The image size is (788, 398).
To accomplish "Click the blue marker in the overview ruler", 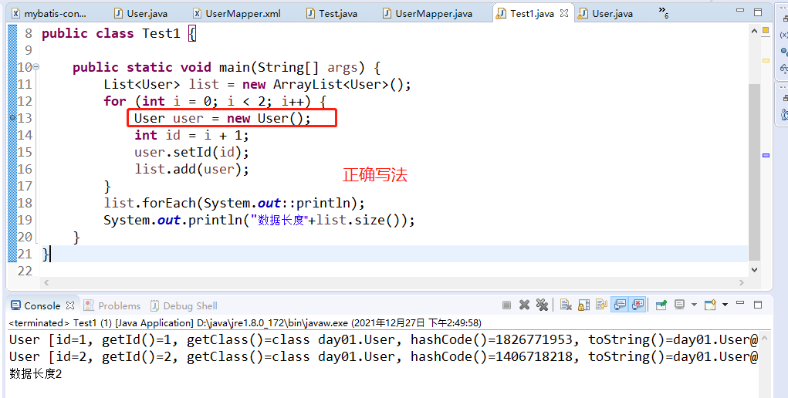I will [766, 156].
